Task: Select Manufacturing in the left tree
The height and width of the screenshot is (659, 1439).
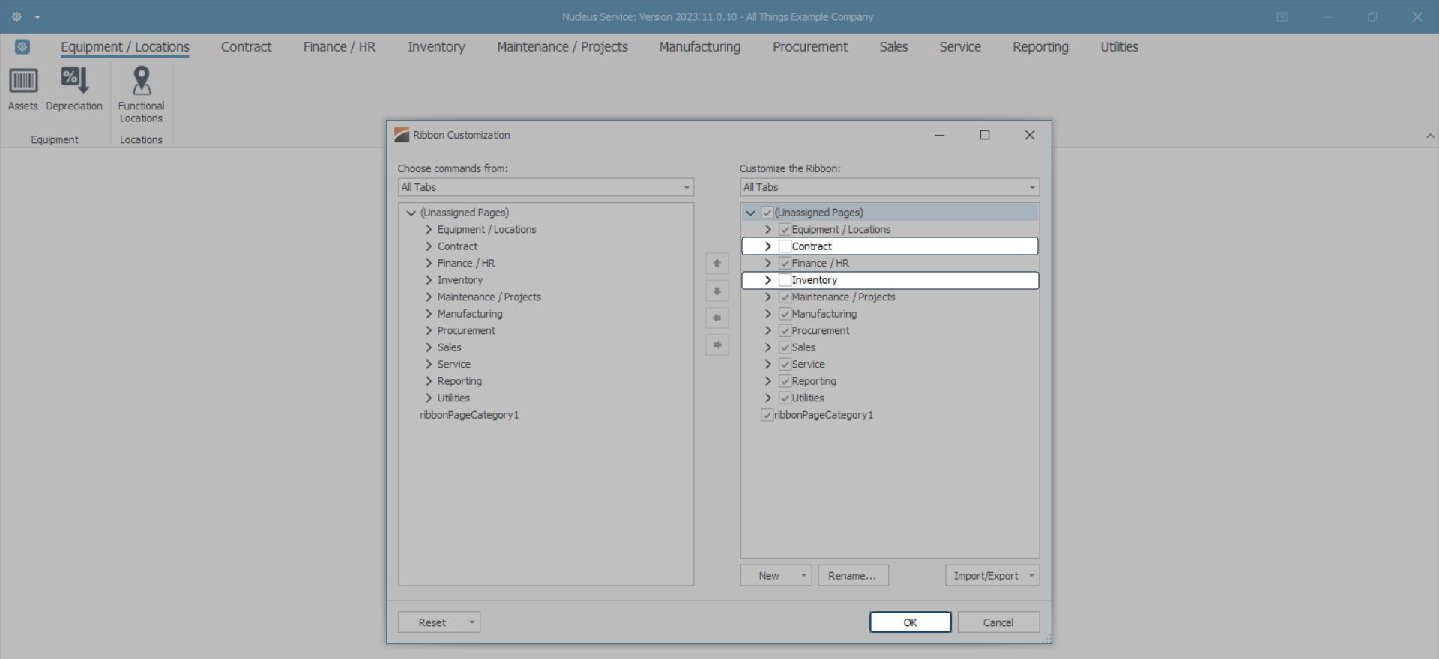Action: [x=470, y=314]
